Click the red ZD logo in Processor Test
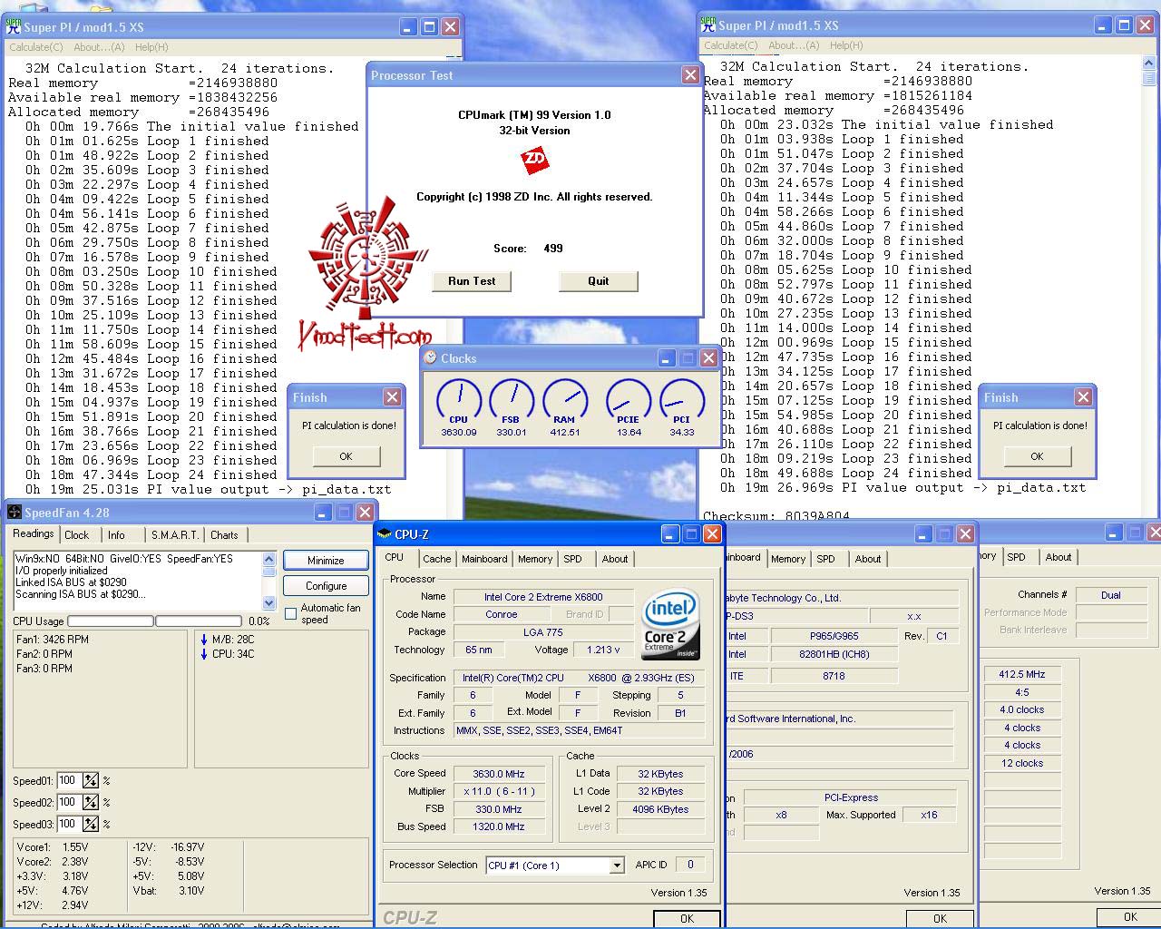The width and height of the screenshot is (1161, 929). [x=534, y=161]
